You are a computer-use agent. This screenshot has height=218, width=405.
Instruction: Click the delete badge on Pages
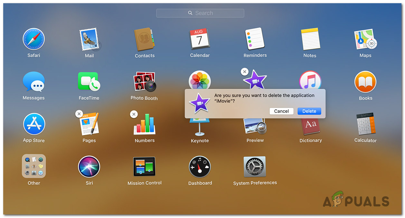coord(79,114)
